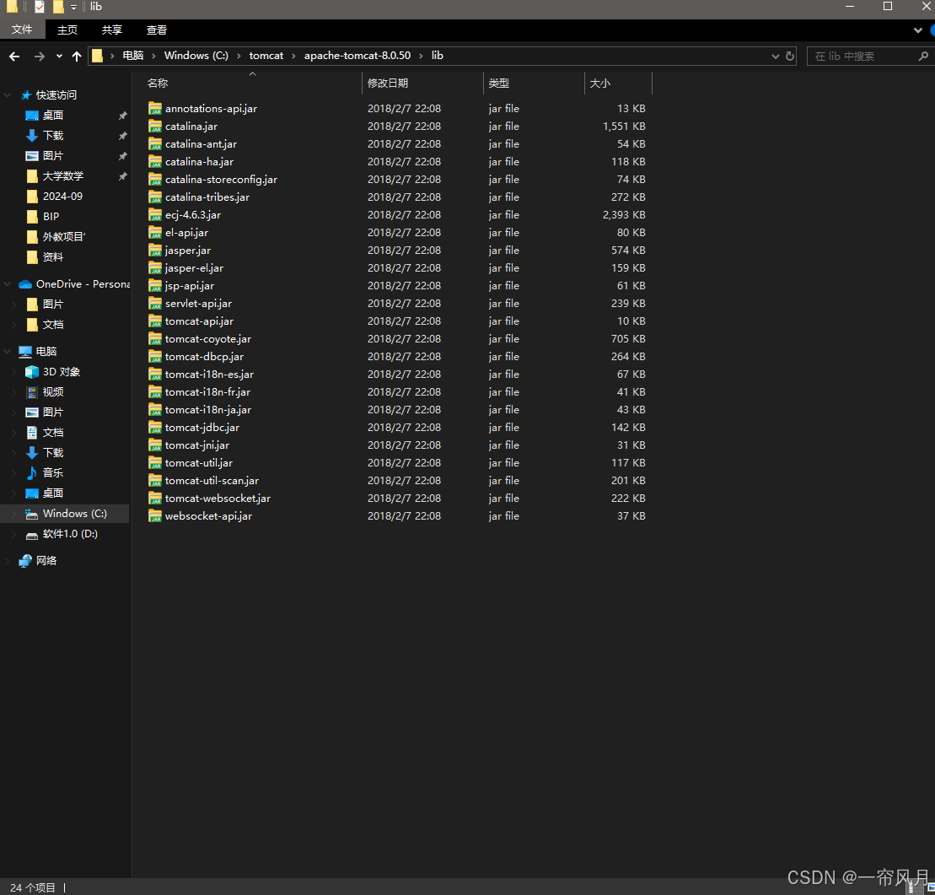Select Desktop under Quick access
Image resolution: width=935 pixels, height=895 pixels.
[52, 116]
